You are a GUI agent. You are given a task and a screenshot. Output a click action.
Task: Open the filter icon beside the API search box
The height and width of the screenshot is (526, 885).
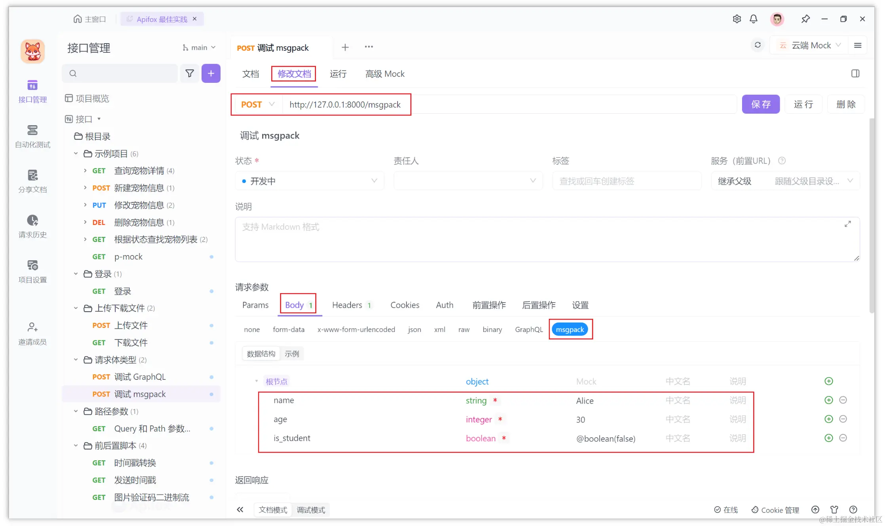189,73
